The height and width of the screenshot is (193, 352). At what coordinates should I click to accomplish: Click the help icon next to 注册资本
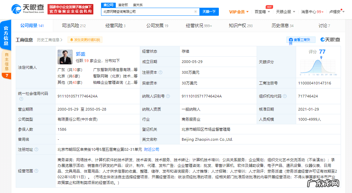[161, 72]
